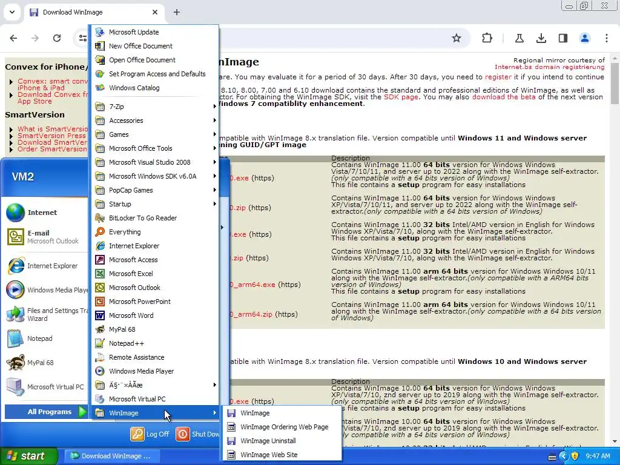Expand Microsoft Office Tools folder

tap(155, 148)
